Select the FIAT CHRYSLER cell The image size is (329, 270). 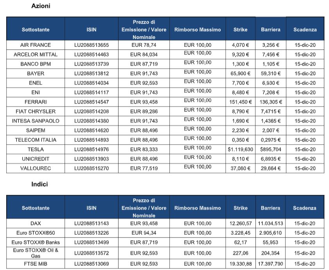coord(36,111)
